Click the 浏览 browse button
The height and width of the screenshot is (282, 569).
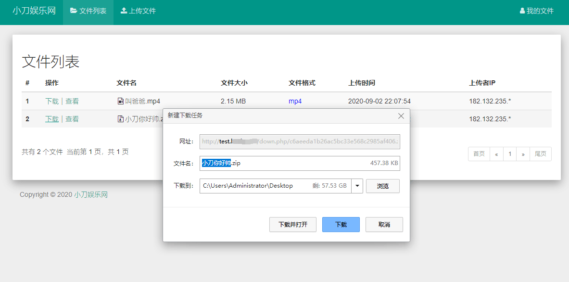(x=382, y=186)
